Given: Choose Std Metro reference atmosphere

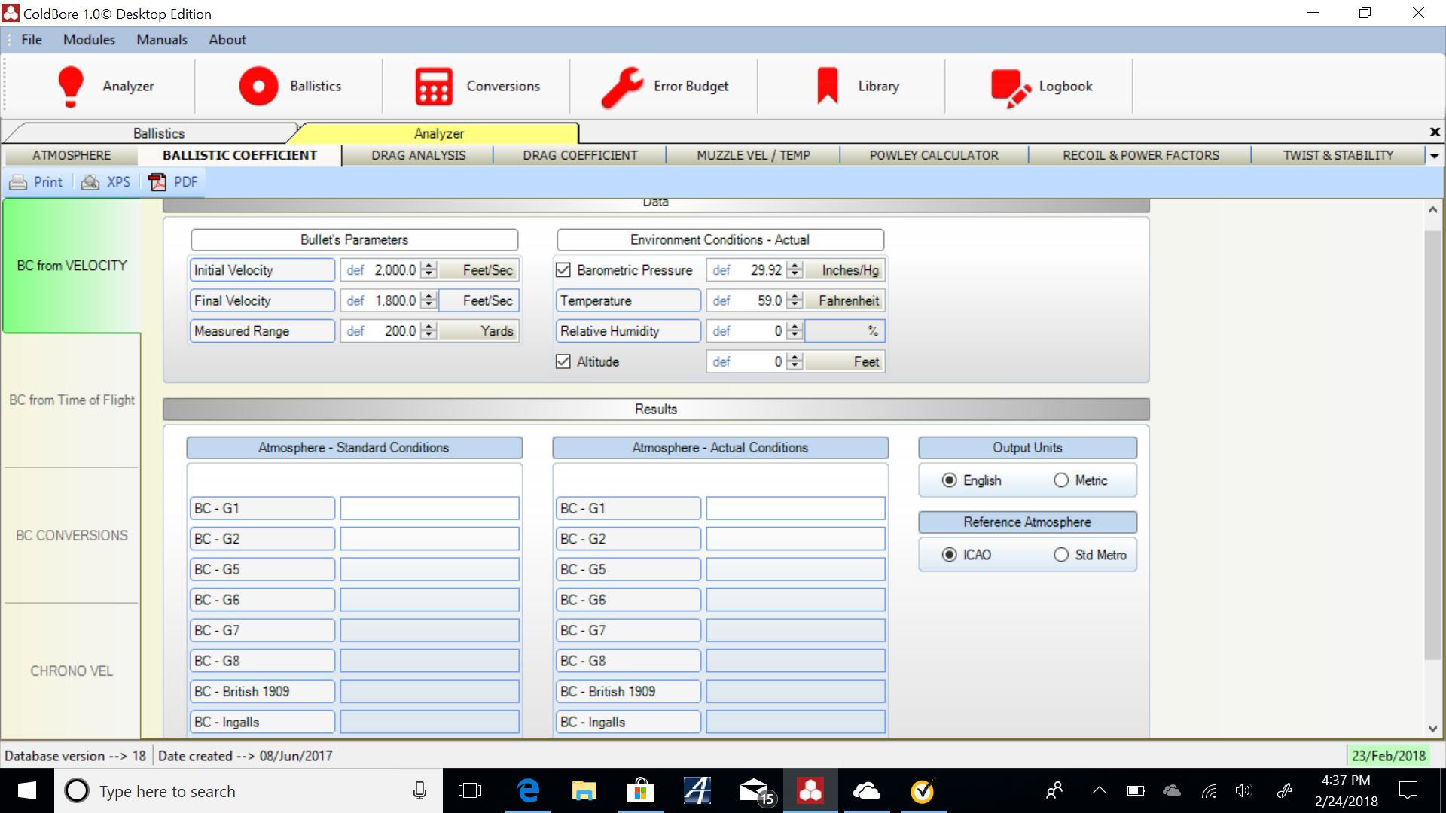Looking at the screenshot, I should [1061, 555].
